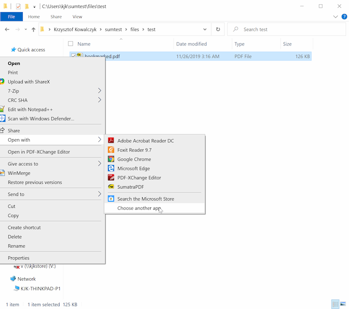Select the Microsoft Edge icon
This screenshot has width=349, height=309.
pyautogui.click(x=111, y=168)
